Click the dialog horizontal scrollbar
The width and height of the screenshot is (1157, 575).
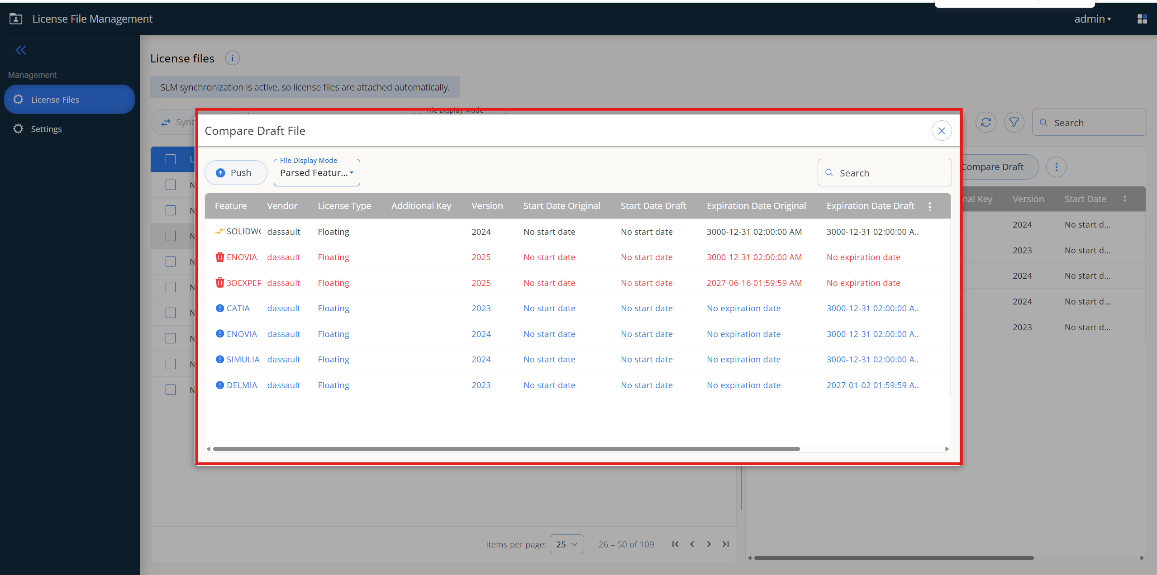click(x=506, y=449)
